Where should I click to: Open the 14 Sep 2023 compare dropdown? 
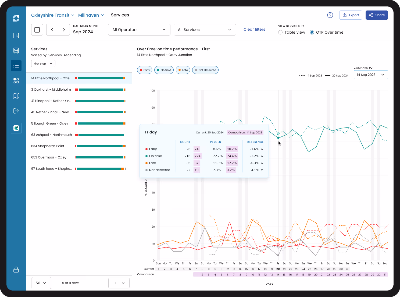point(371,75)
